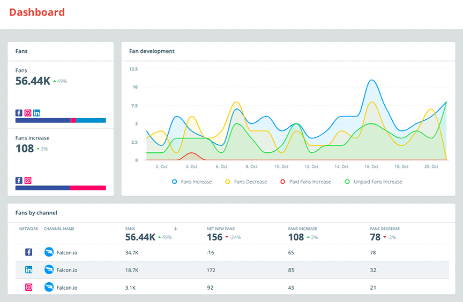Toggle the Fans Increase legend series
This screenshot has height=302, width=463.
[x=192, y=182]
